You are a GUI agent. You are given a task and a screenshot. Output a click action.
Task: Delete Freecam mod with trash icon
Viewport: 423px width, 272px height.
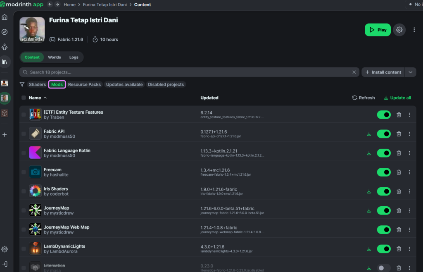(x=399, y=172)
